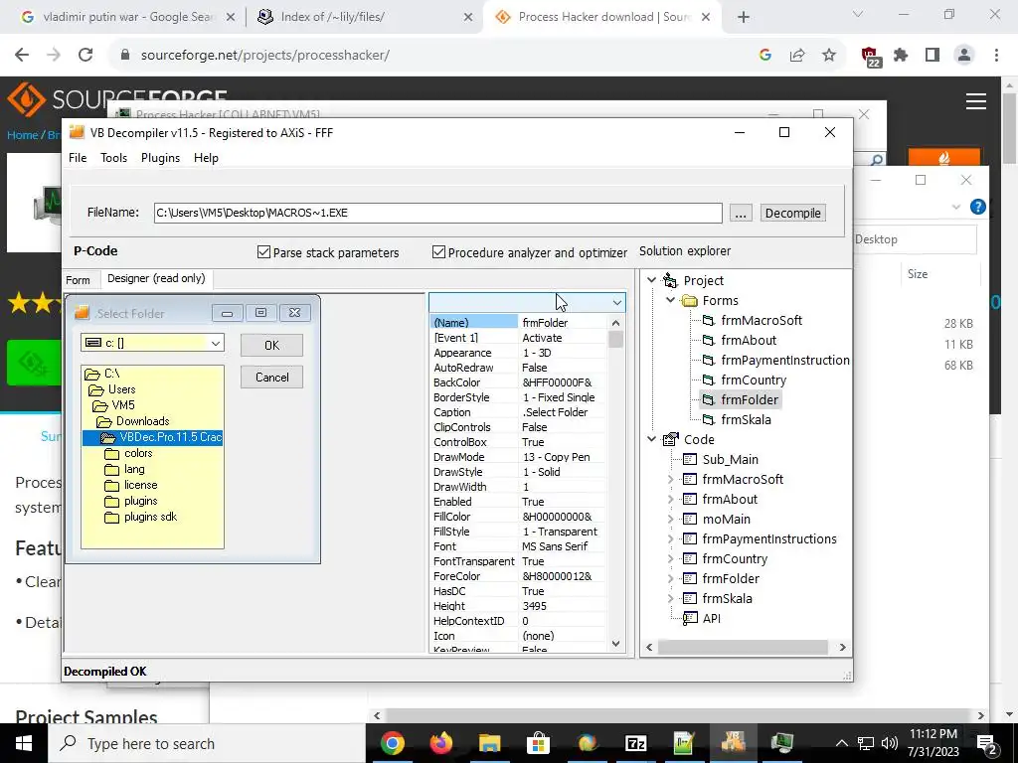Select frmFolder in the Code tree
Viewport: 1018px width, 763px height.
(731, 579)
